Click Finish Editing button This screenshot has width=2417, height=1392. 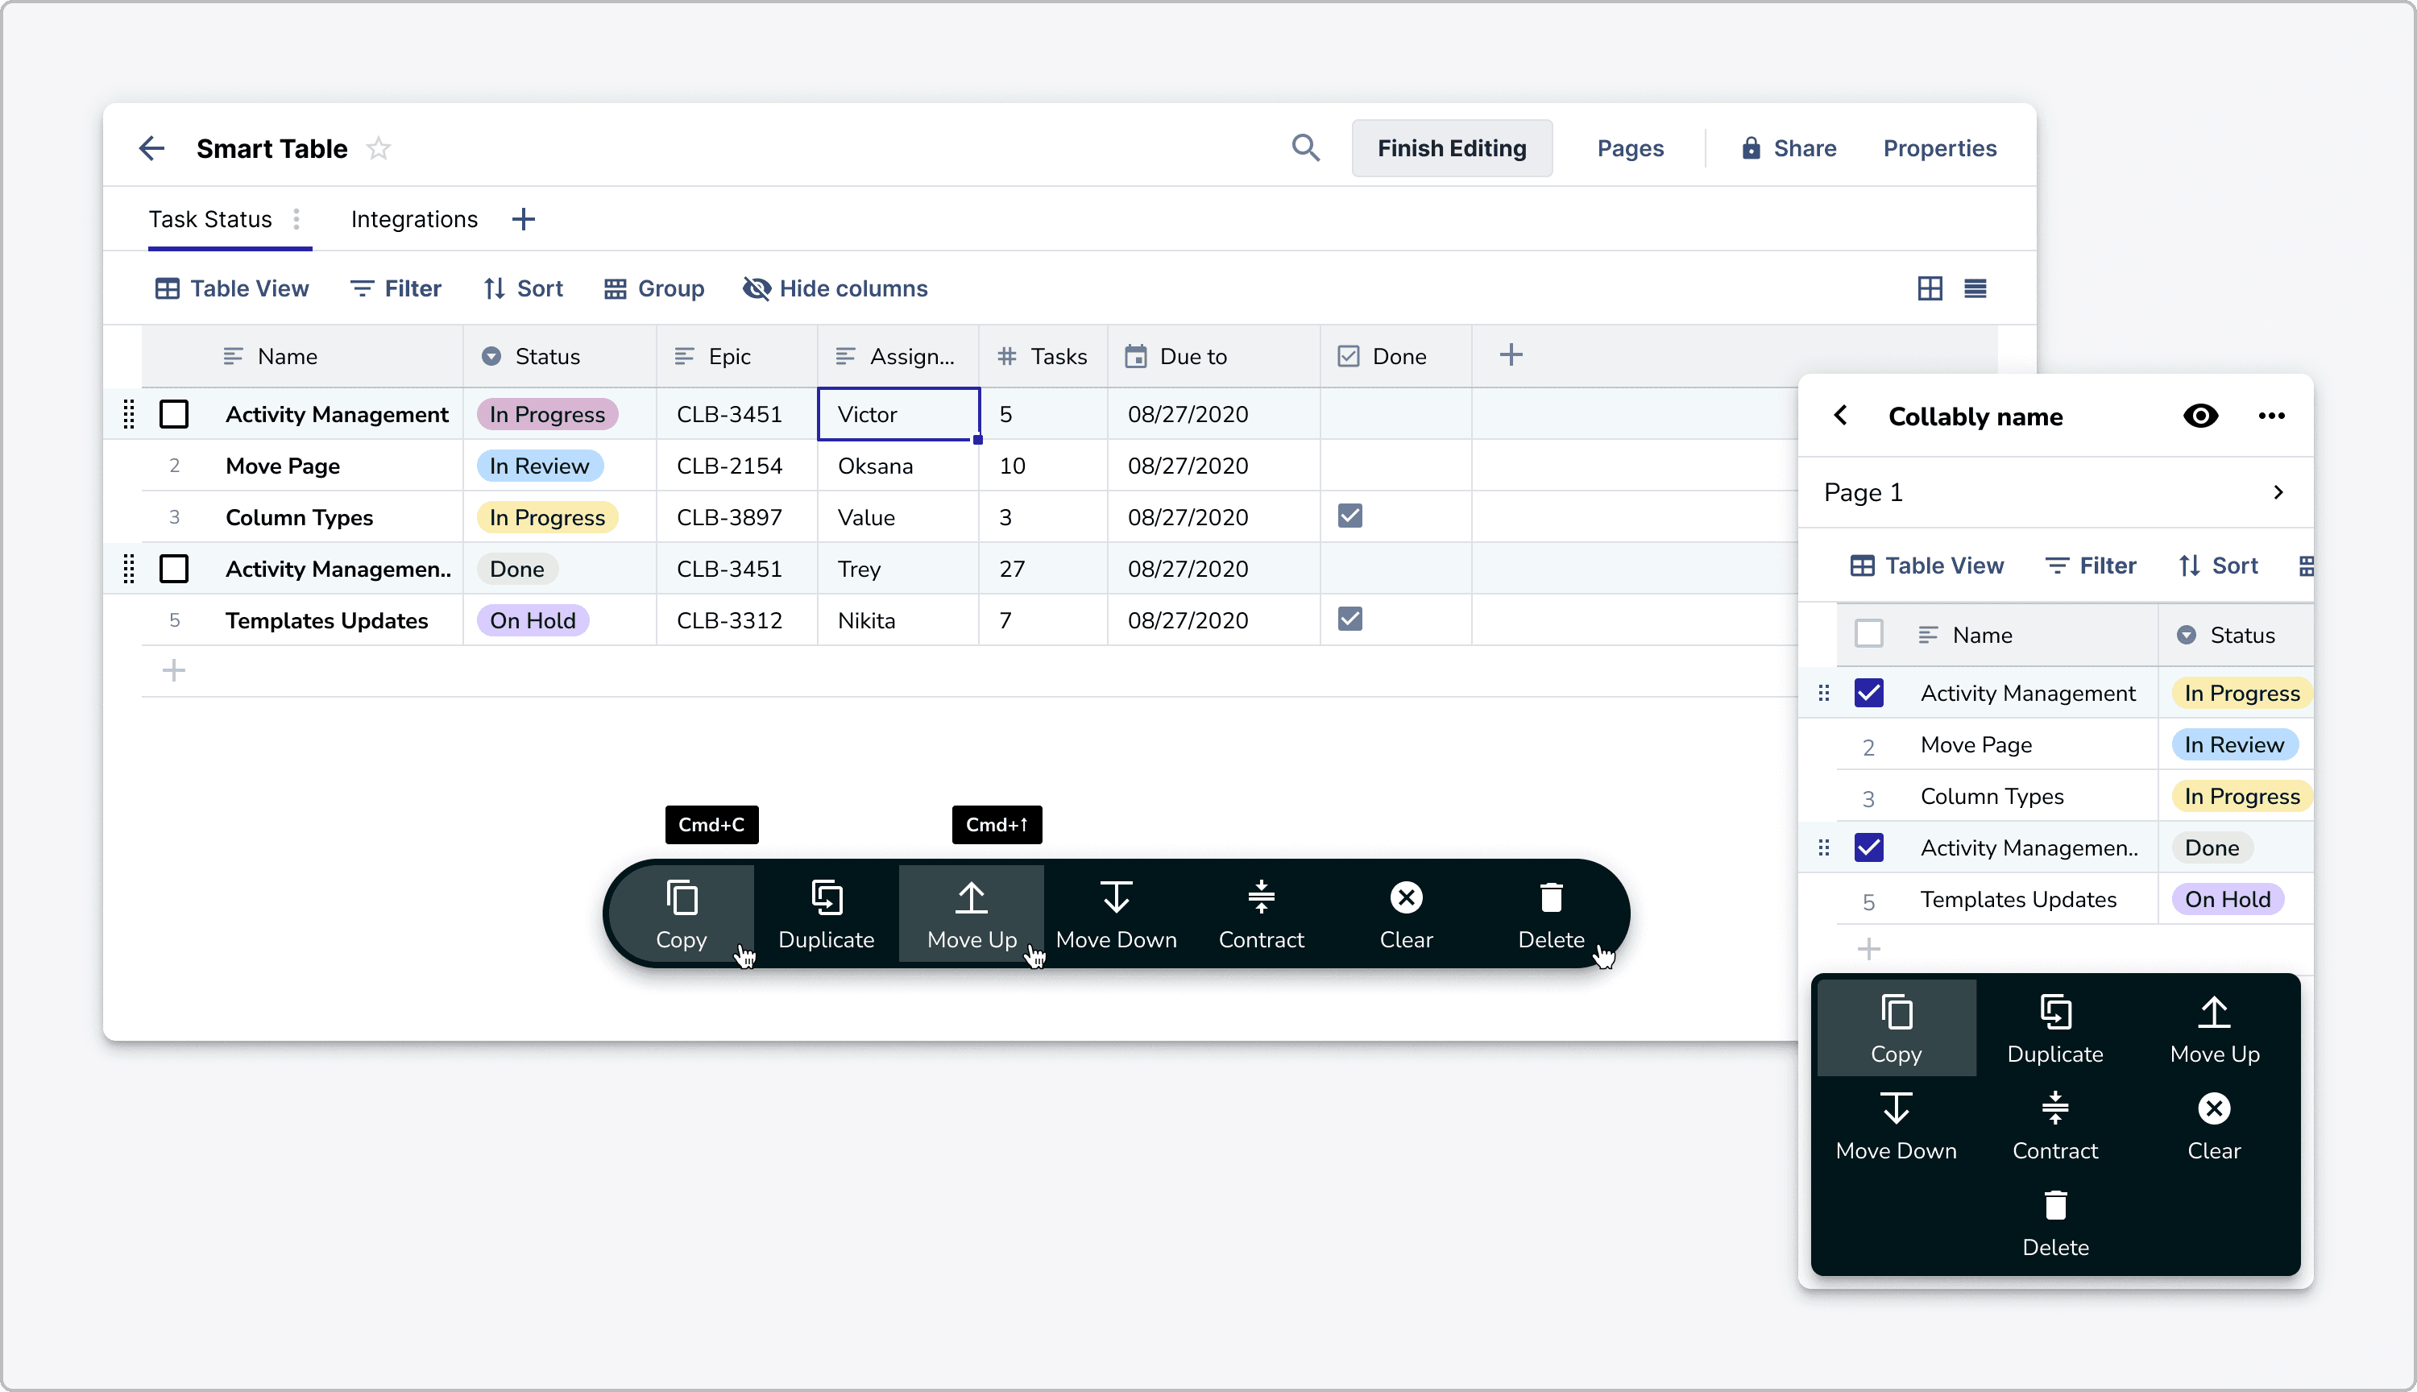click(x=1451, y=148)
